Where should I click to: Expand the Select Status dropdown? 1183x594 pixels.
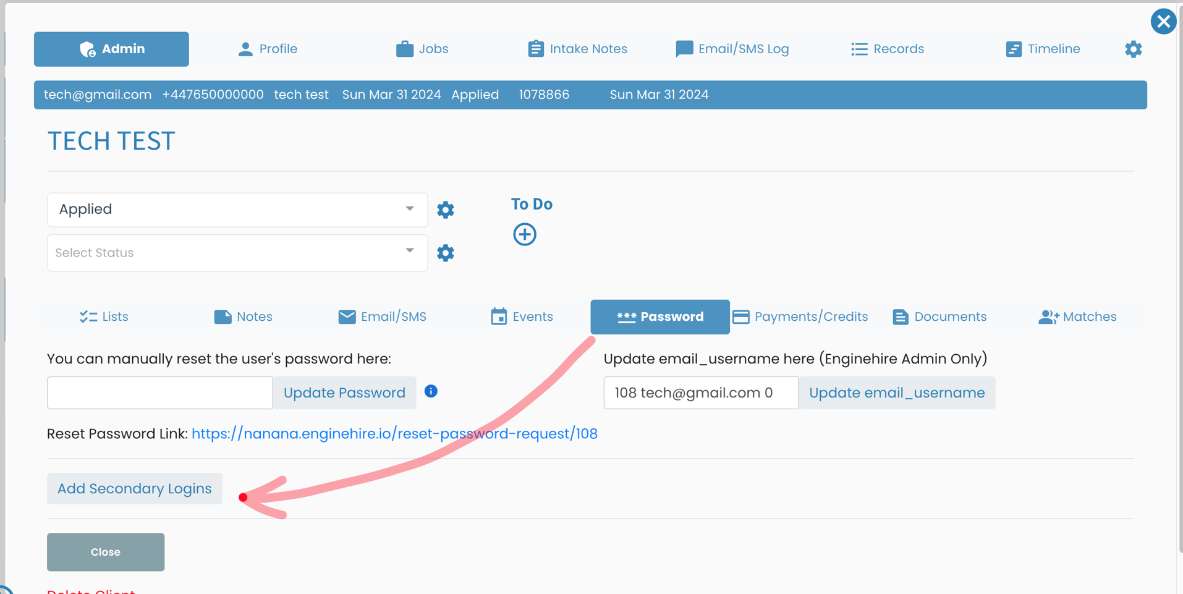click(x=237, y=252)
